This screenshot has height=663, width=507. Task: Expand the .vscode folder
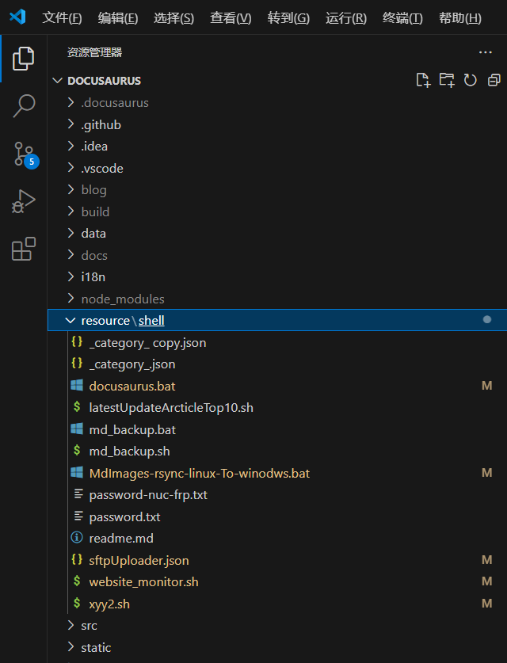click(x=71, y=167)
